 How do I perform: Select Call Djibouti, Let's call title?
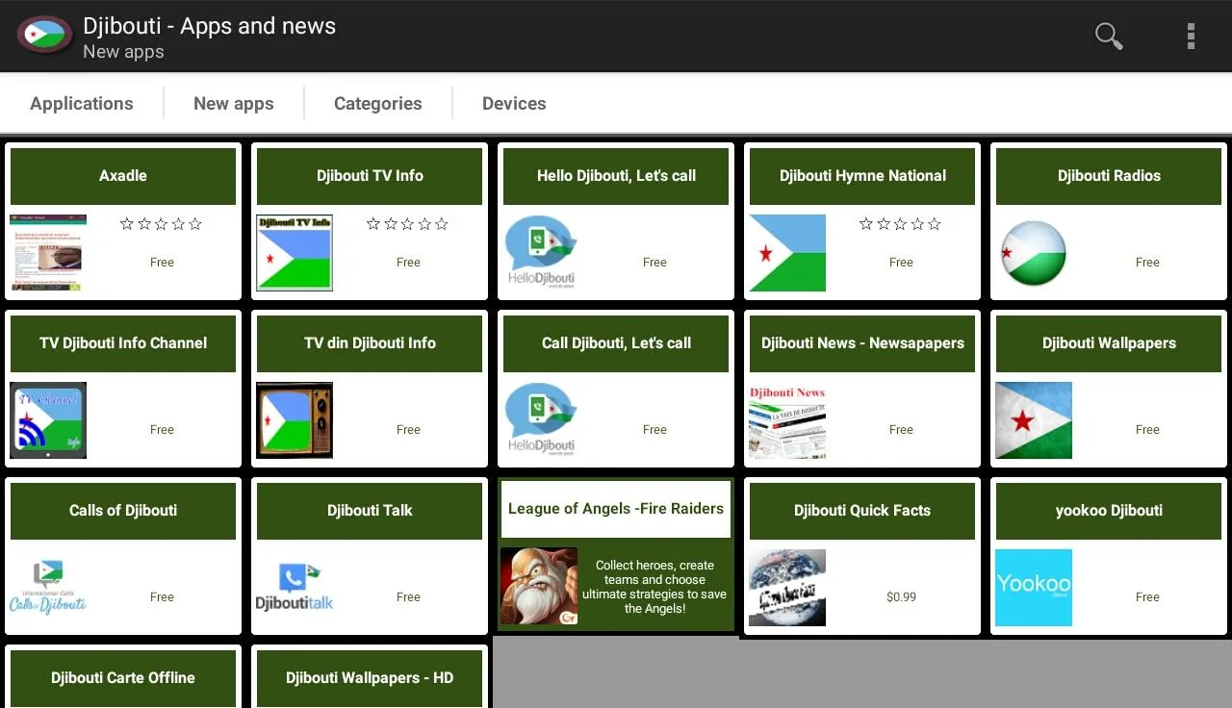616,343
